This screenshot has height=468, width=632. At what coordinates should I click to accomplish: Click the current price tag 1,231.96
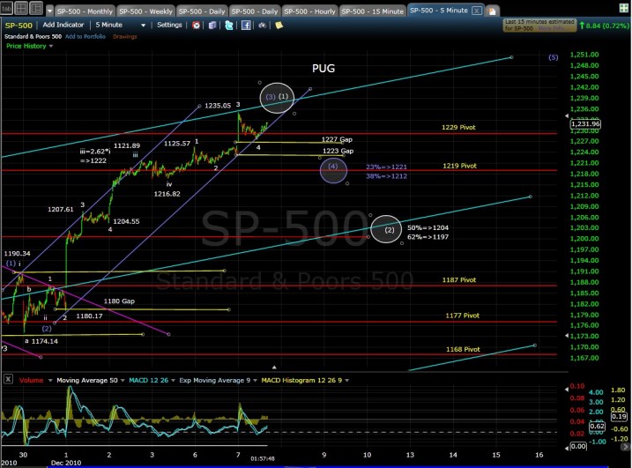point(585,123)
